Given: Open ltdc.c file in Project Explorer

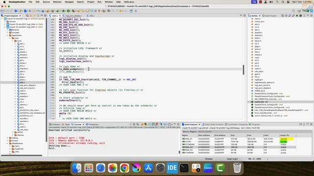Looking at the screenshot, I should pyautogui.click(x=22, y=83).
